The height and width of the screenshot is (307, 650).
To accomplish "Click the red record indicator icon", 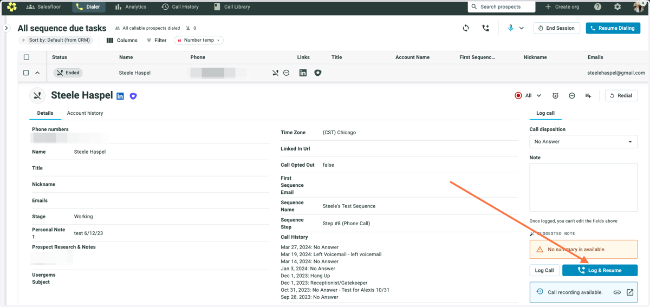I will click(x=518, y=95).
